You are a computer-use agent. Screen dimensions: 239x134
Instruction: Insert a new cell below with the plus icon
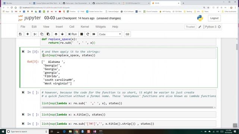click(x=28, y=34)
